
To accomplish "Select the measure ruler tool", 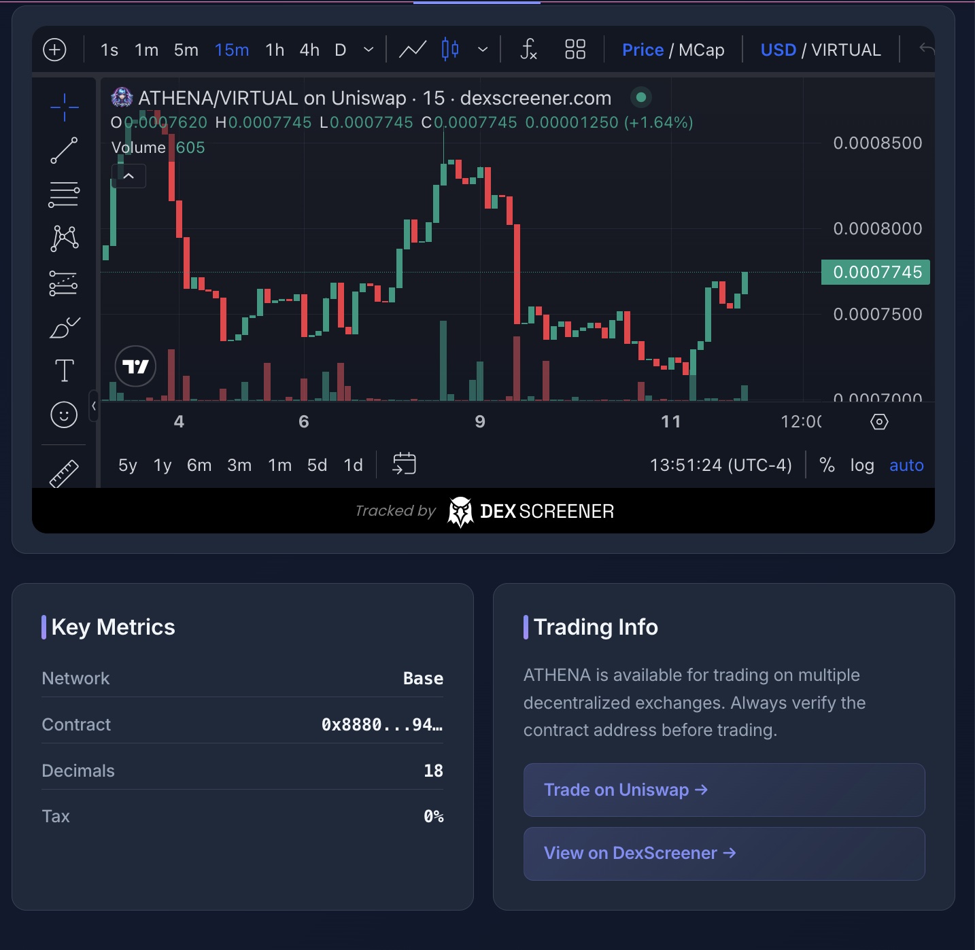I will [63, 471].
